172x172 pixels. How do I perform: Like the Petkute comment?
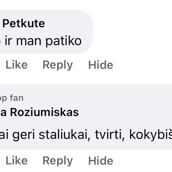[17, 65]
